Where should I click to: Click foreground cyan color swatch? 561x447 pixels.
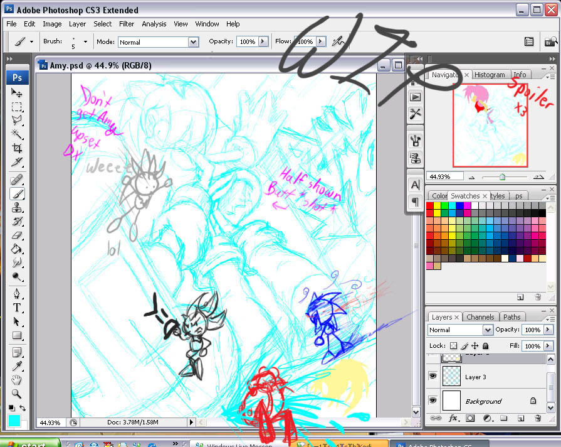coord(14,421)
